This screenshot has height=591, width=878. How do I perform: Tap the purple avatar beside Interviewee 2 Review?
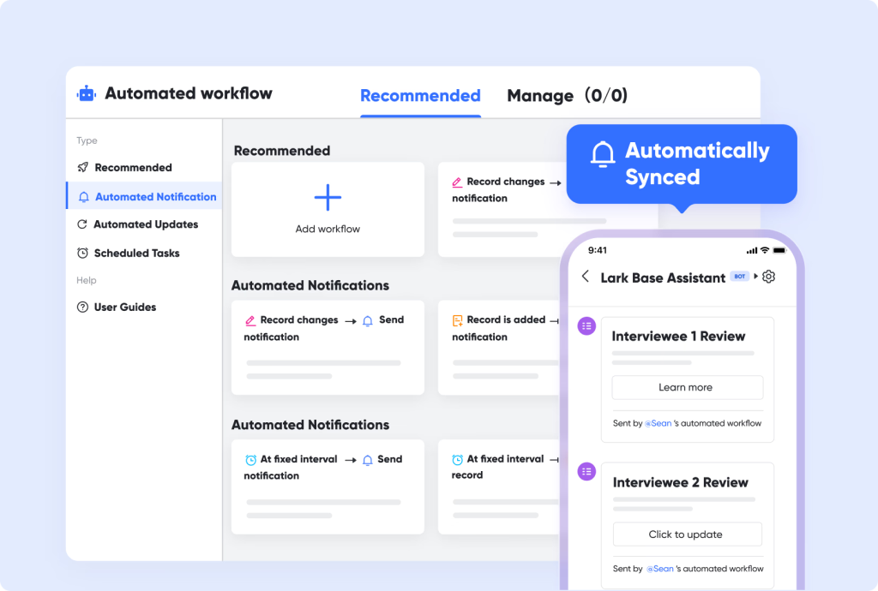(586, 471)
